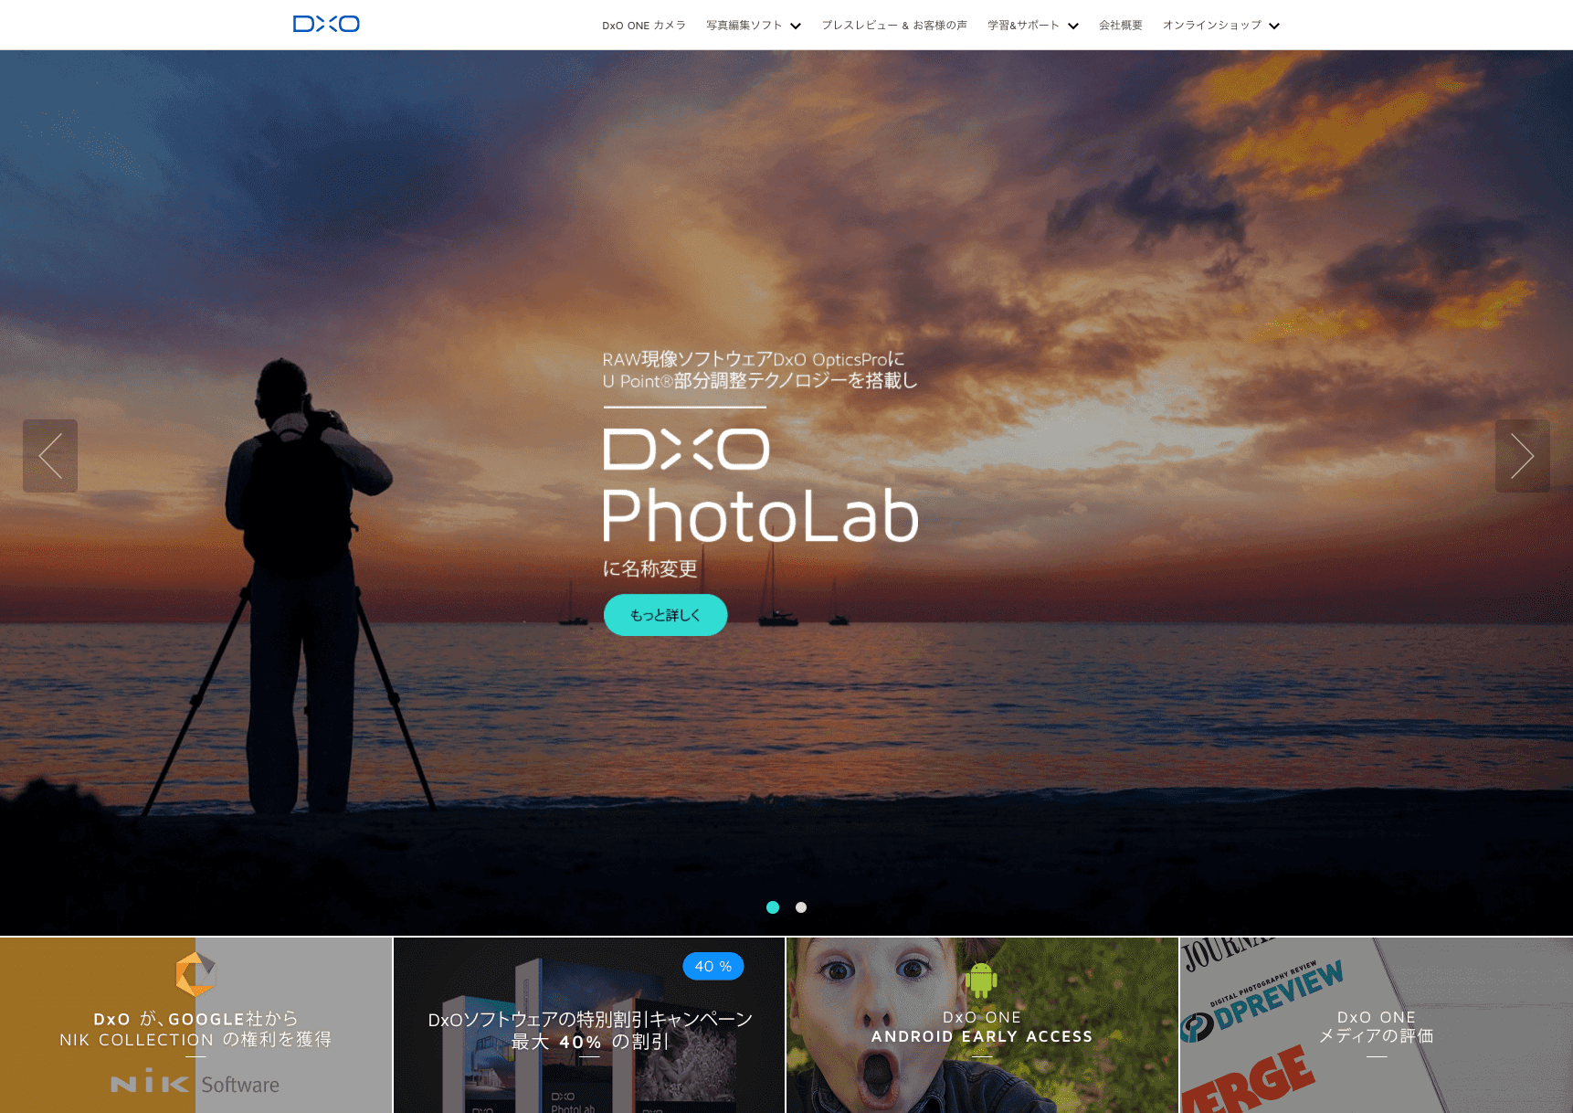Open the DxO ONE メディアの評価 tile
1573x1113 pixels.
click(1377, 1025)
